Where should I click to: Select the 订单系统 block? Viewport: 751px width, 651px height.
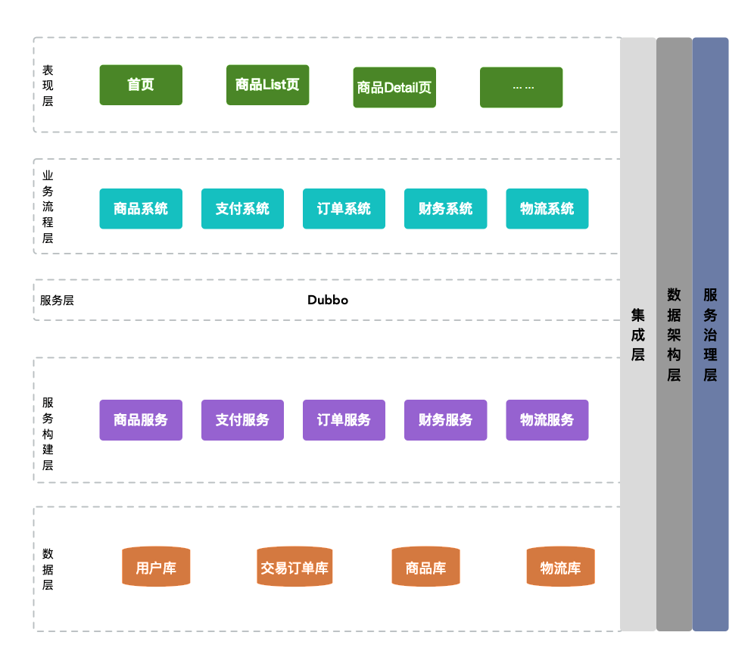point(344,208)
